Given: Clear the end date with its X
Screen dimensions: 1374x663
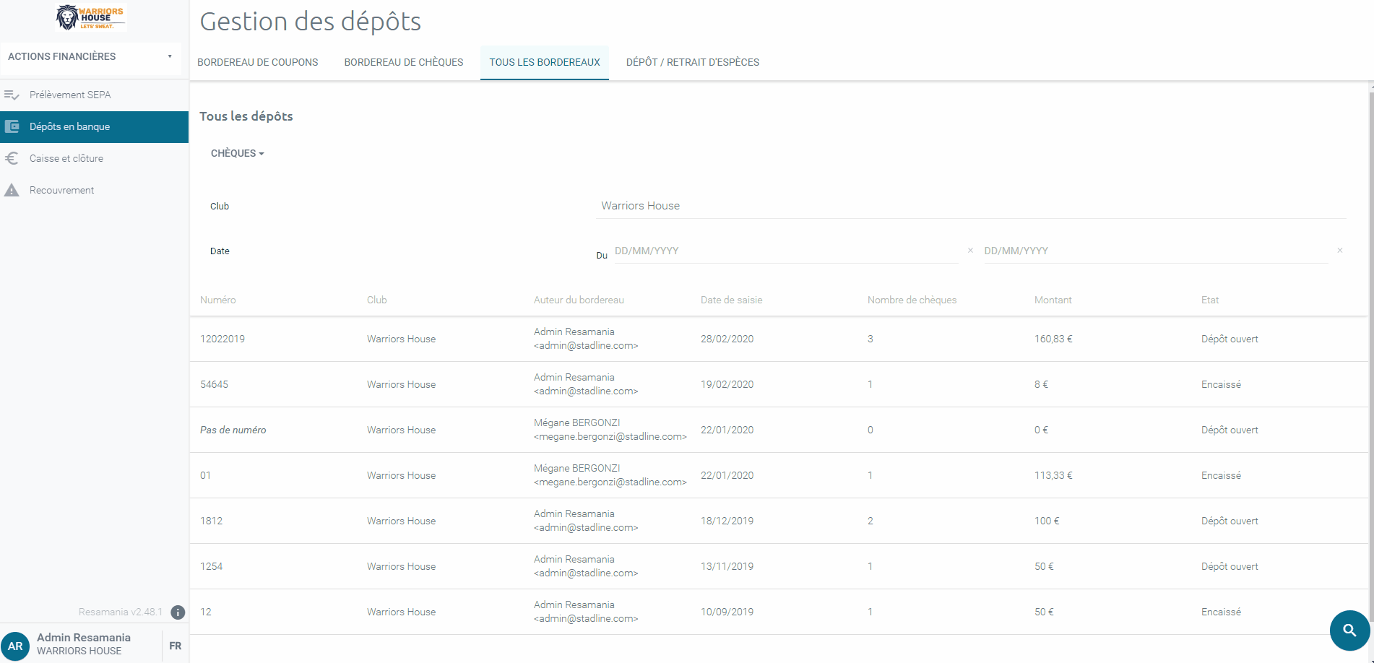Looking at the screenshot, I should [x=1339, y=251].
